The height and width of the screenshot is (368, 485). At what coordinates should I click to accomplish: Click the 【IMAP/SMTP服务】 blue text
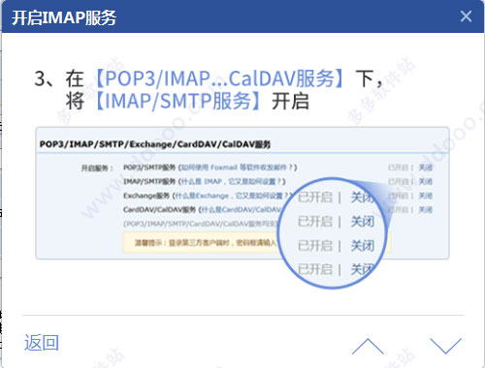pos(178,101)
